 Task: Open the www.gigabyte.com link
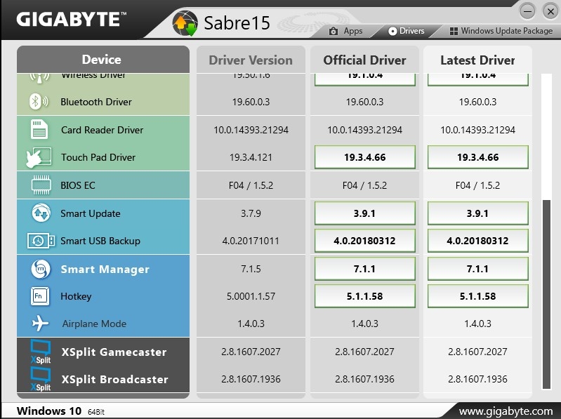pos(506,411)
